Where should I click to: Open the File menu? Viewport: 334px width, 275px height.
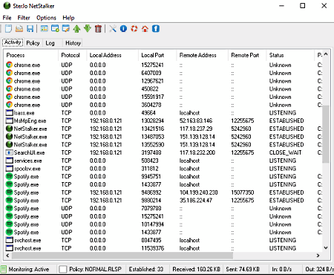click(x=7, y=18)
